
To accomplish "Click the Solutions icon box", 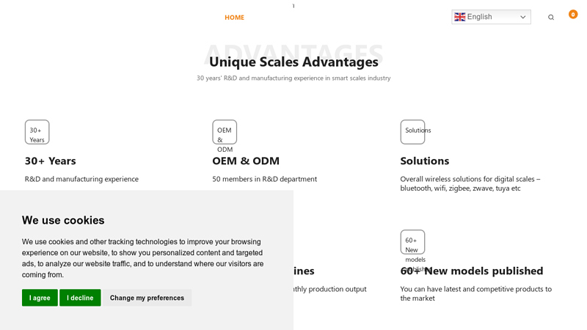I will [412, 132].
